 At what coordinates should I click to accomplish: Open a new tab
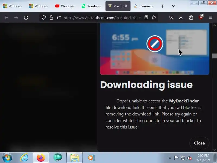pos(162,6)
